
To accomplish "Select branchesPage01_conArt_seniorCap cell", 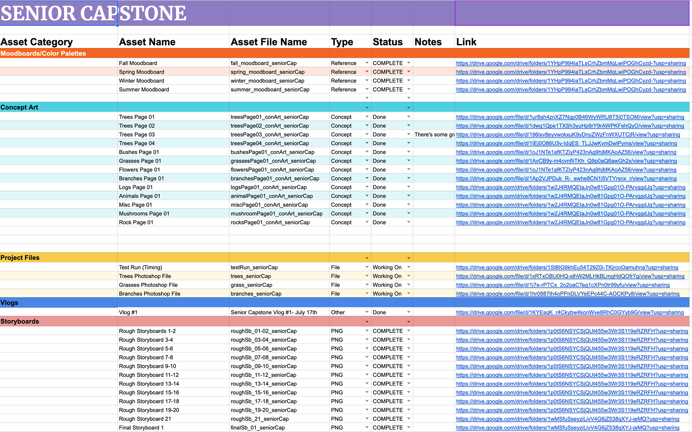I will coord(279,178).
